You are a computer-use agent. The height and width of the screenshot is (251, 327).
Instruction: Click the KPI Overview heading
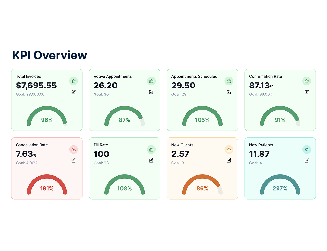pos(49,55)
